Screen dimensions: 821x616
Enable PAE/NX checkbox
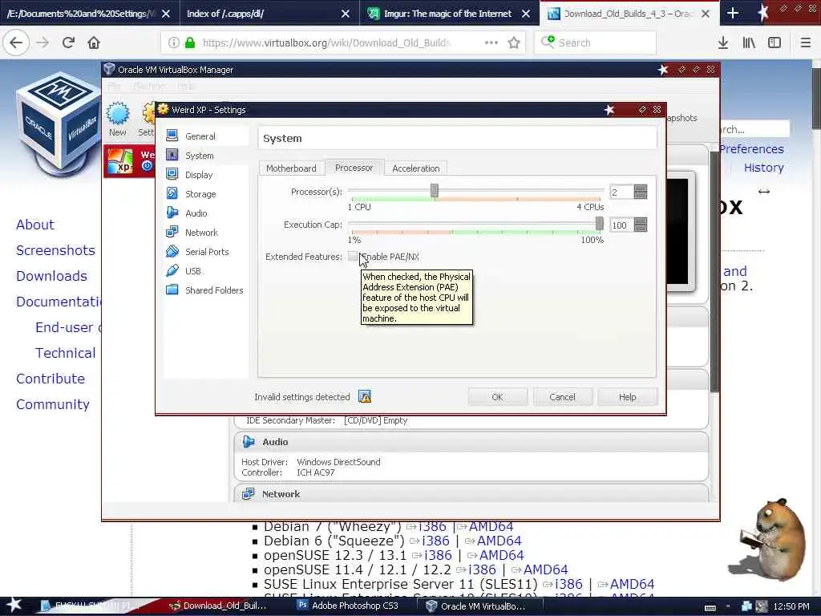coord(354,256)
